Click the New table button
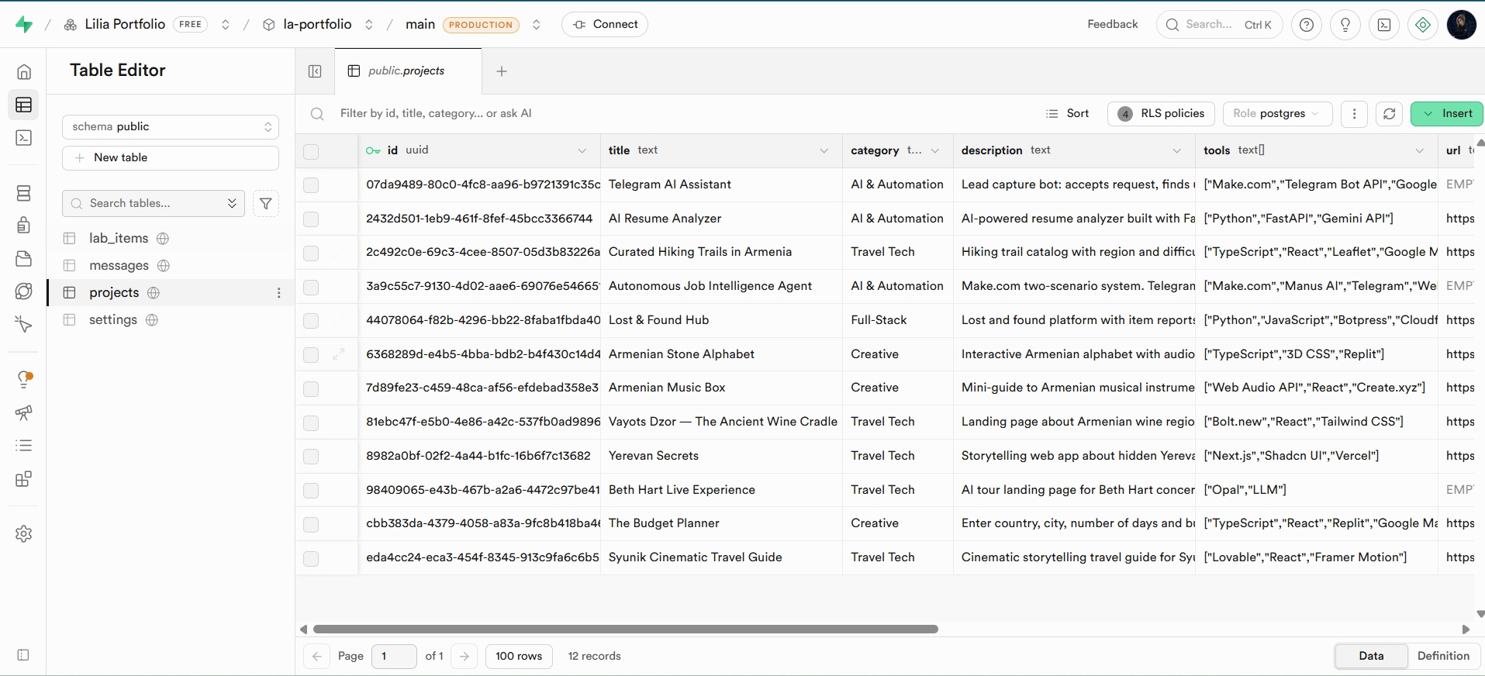This screenshot has height=676, width=1485. [x=171, y=158]
